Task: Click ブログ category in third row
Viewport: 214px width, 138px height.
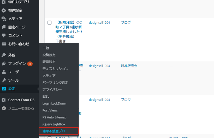Action: point(126,100)
